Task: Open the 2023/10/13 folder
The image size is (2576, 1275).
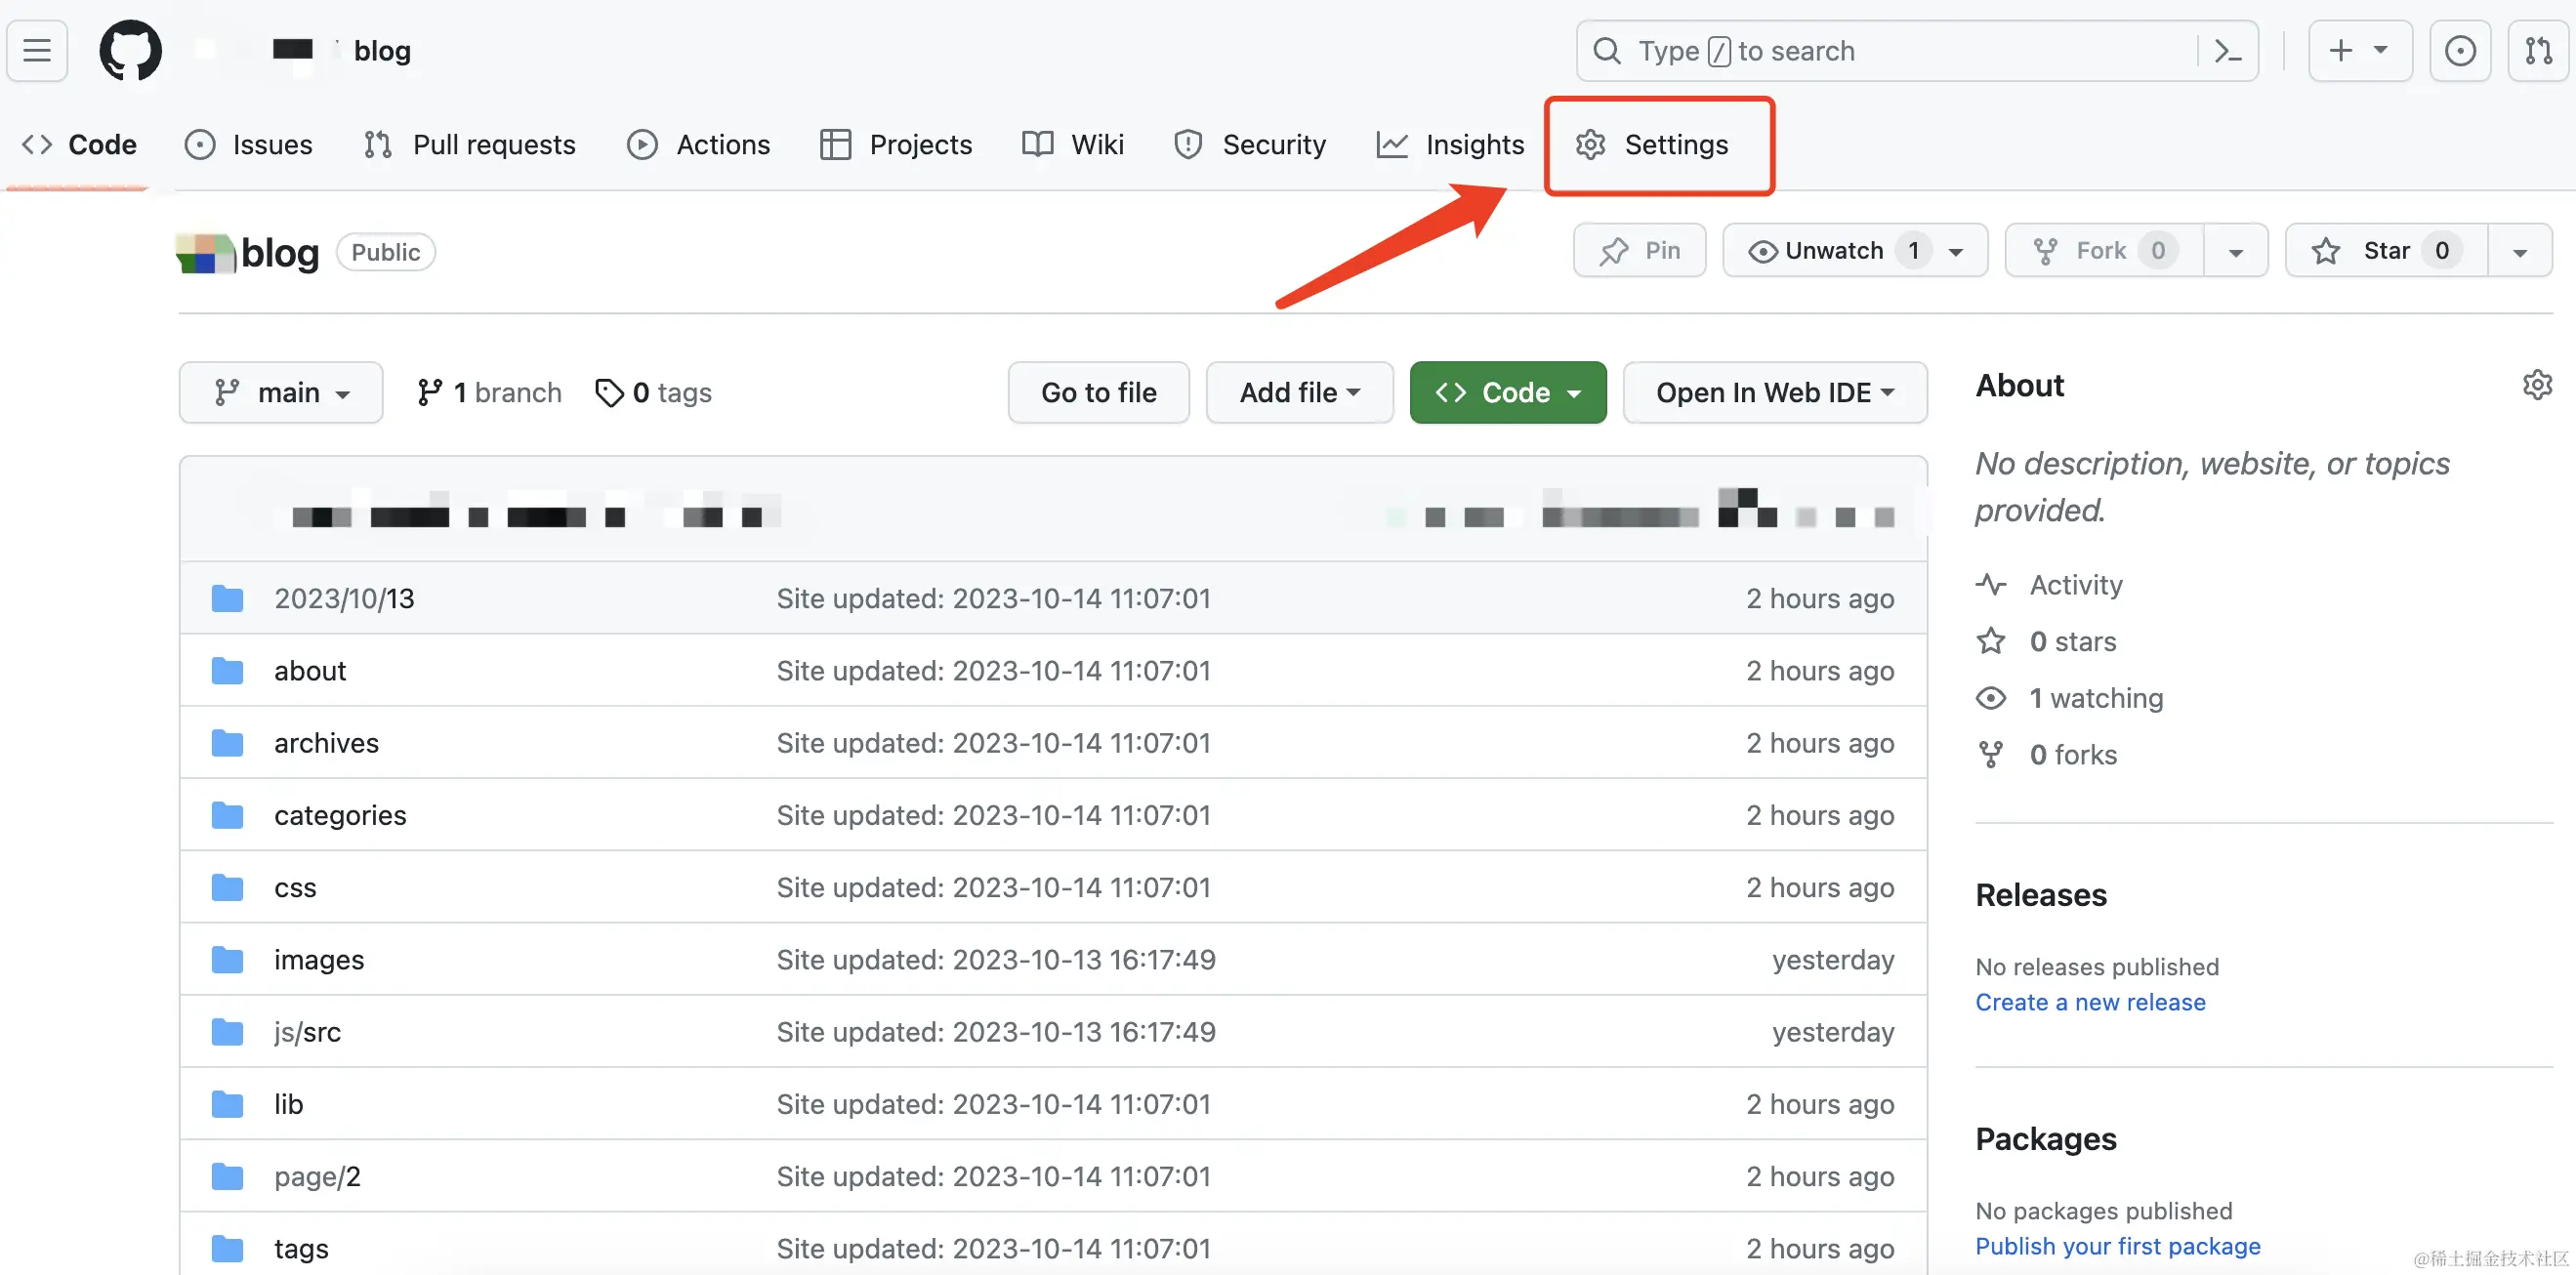Action: 344,598
